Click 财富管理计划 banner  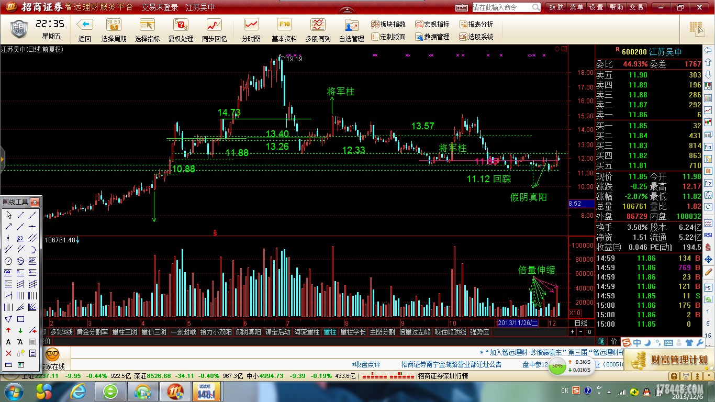[669, 360]
